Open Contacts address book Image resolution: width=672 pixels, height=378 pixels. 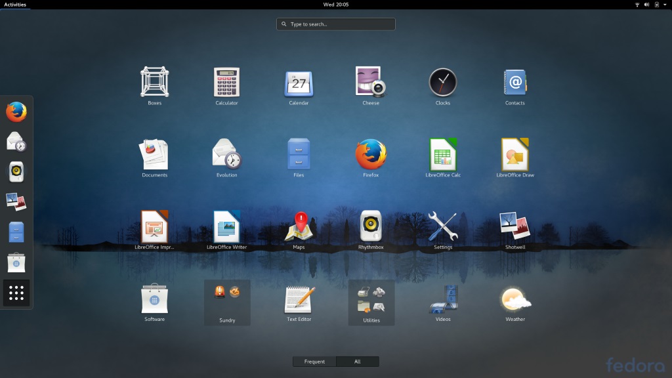click(514, 86)
